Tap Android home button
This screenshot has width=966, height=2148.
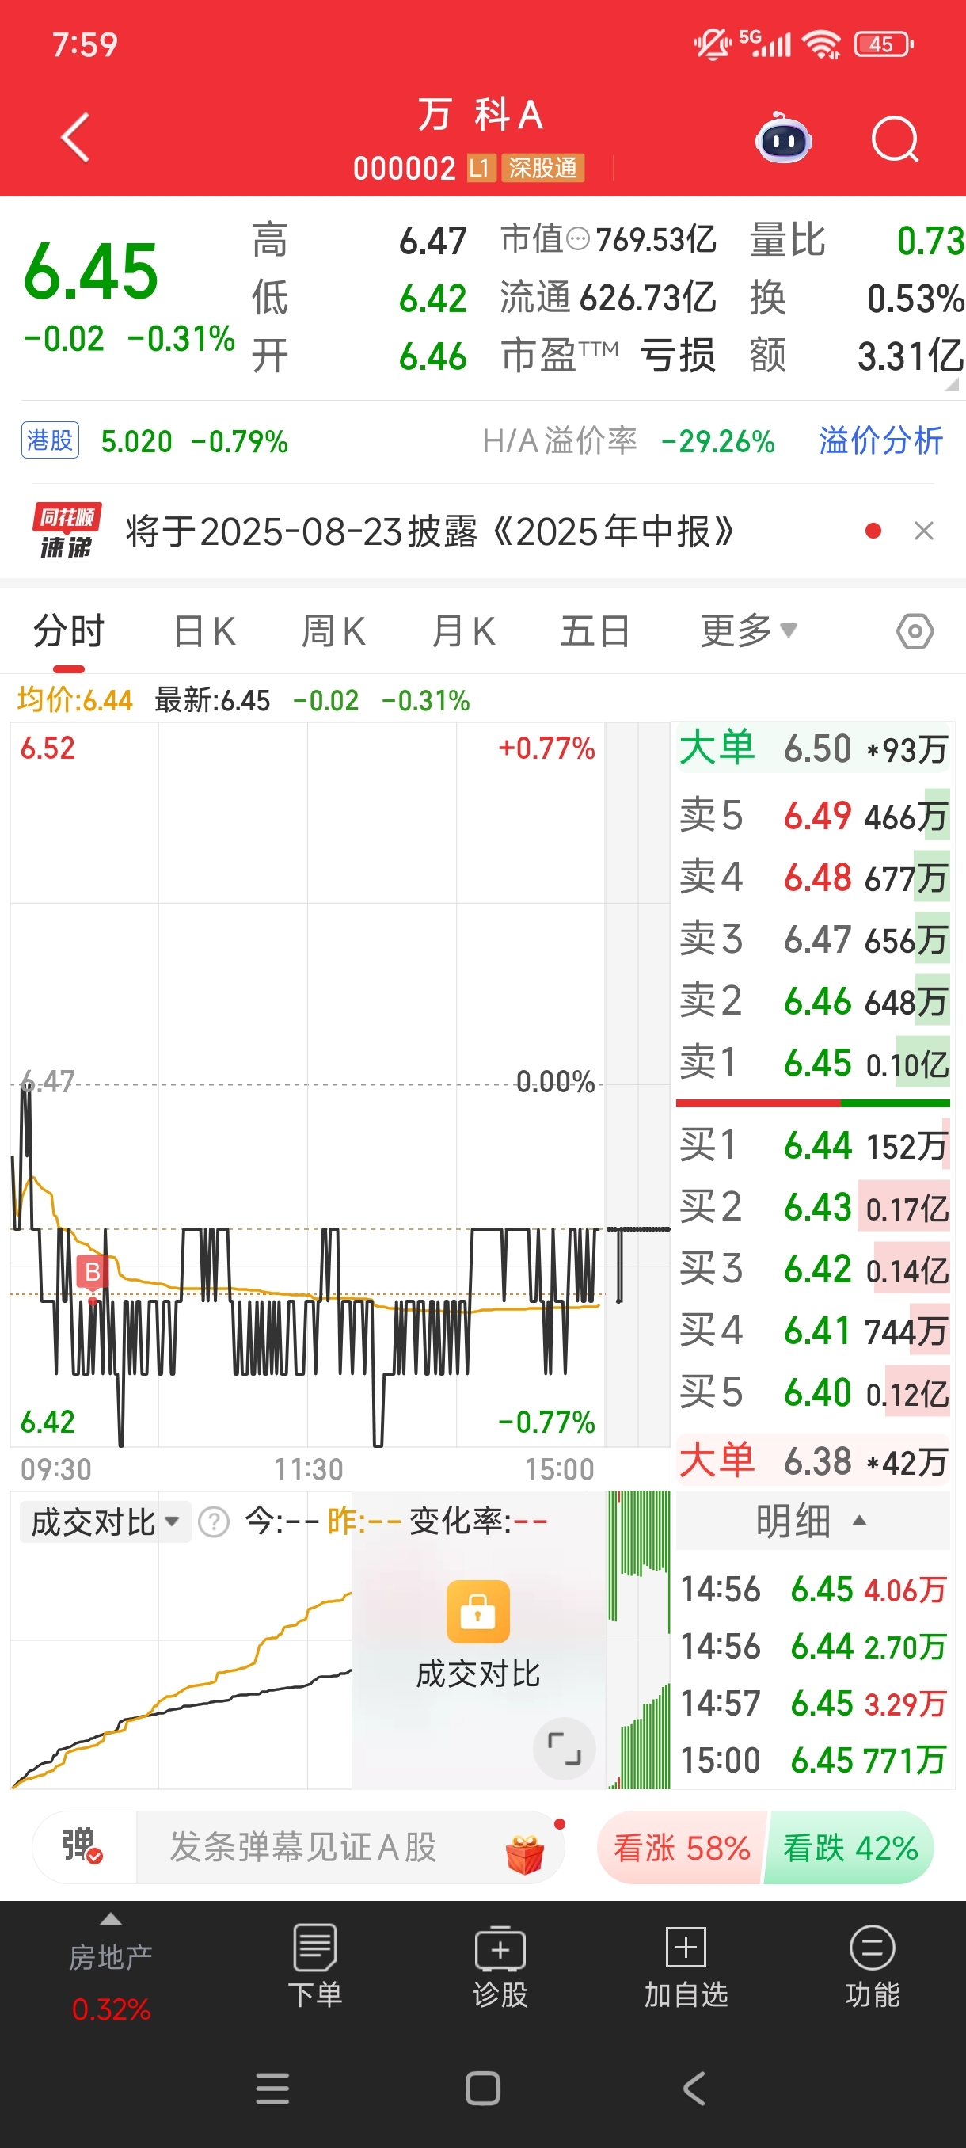pyautogui.click(x=482, y=2088)
